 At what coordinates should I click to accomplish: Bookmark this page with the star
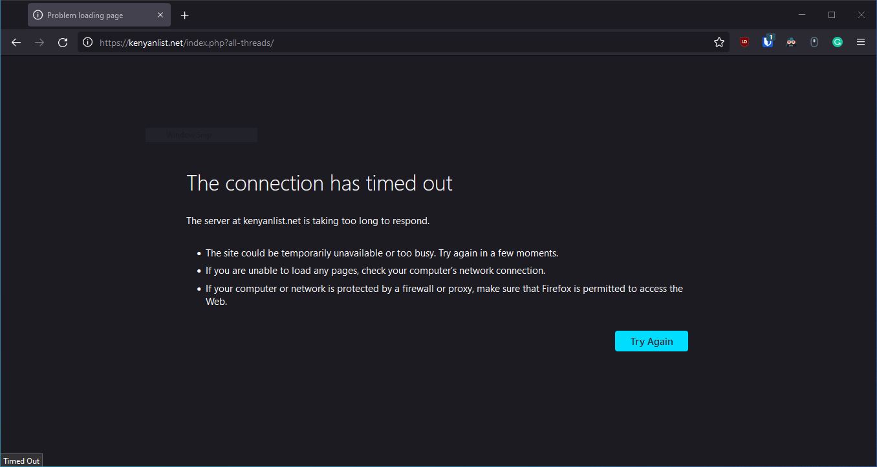coord(719,43)
